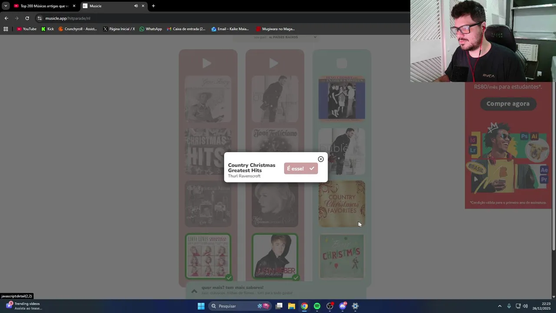Select the Andrews Sisters album cover
This screenshot has height=313, width=556.
coord(342,98)
